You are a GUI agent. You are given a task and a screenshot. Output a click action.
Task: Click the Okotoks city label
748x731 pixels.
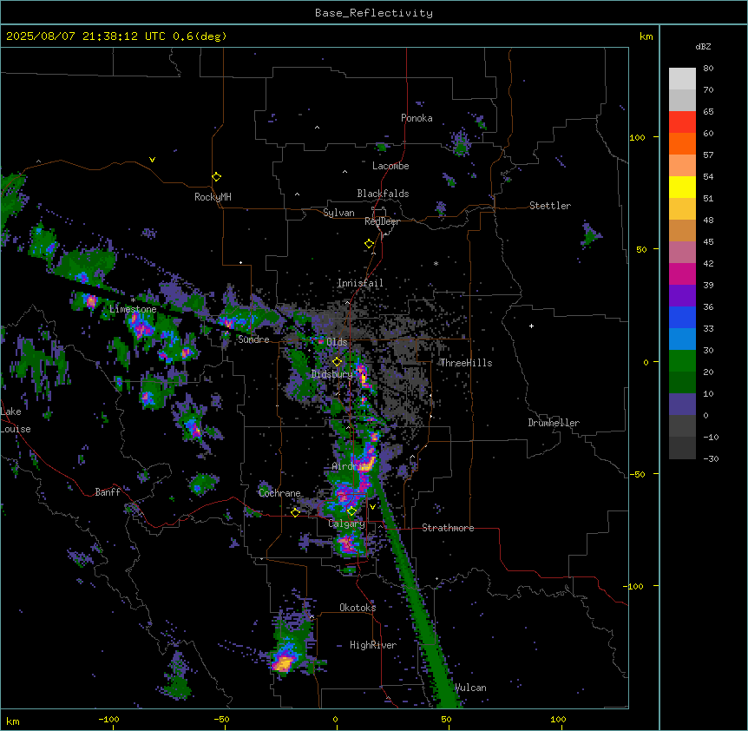click(x=358, y=608)
